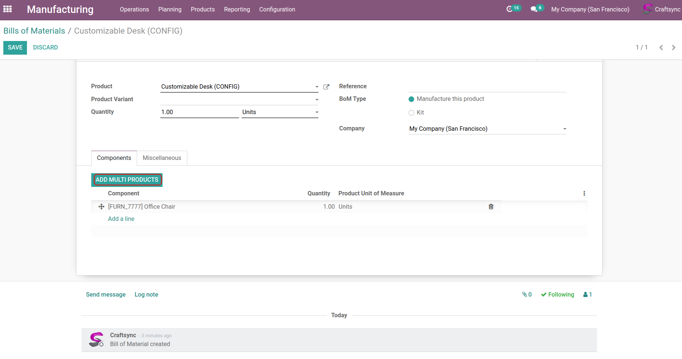Image resolution: width=682 pixels, height=359 pixels.
Task: Click external link icon beside Product field
Action: tap(326, 87)
